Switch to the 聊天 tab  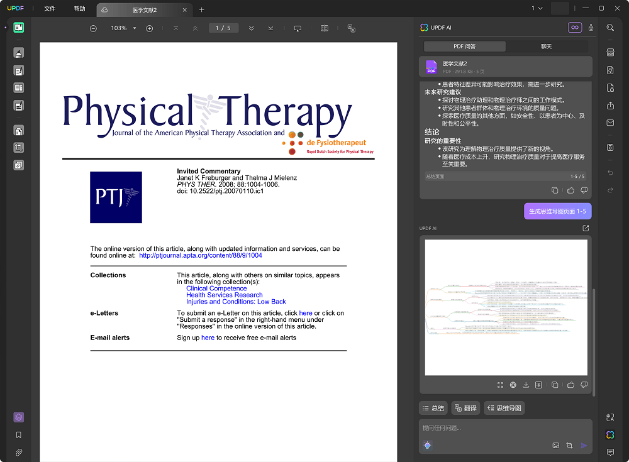tap(547, 47)
